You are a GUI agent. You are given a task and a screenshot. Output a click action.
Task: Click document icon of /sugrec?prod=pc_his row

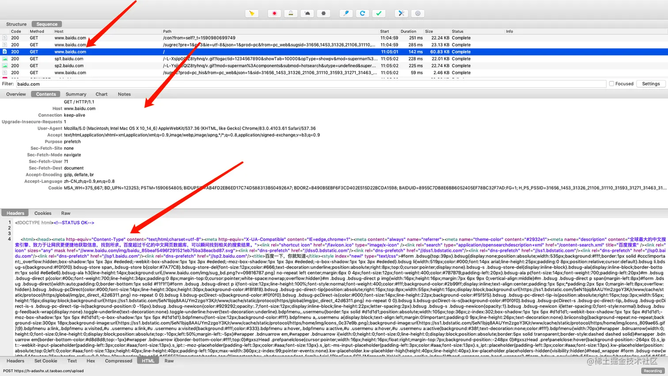pos(5,72)
